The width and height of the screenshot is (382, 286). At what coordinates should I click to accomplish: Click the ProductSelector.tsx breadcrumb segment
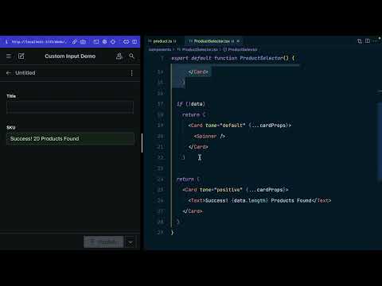click(197, 49)
